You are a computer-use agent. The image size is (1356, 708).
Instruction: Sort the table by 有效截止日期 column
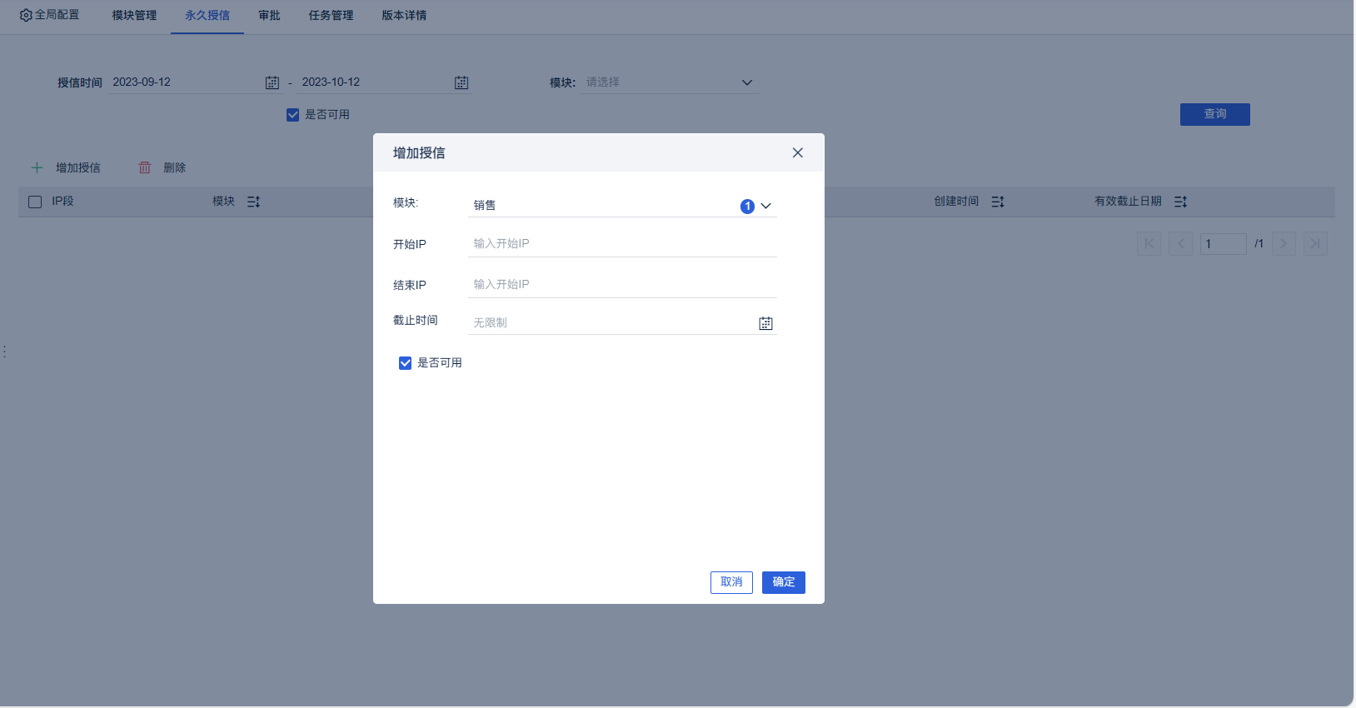1181,202
